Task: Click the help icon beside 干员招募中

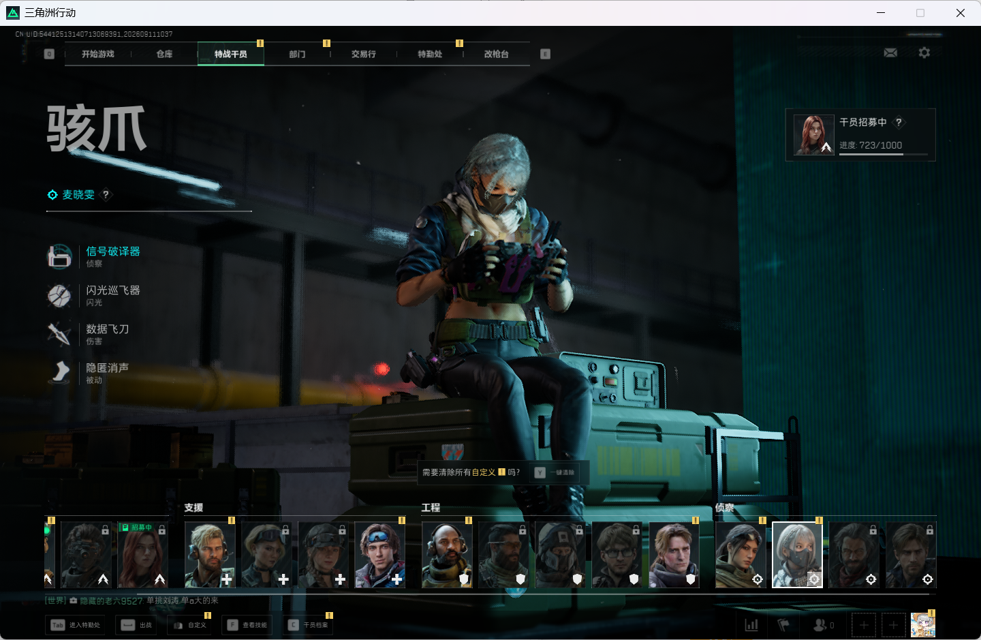Action: coord(899,122)
